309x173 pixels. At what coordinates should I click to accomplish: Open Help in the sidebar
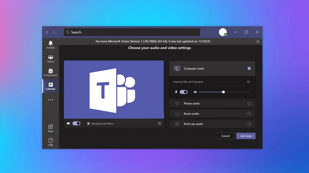click(51, 142)
